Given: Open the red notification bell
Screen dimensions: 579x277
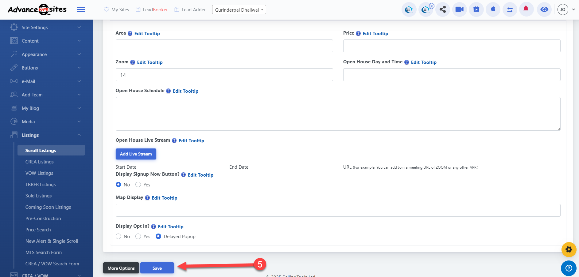Looking at the screenshot, I should coord(526,9).
